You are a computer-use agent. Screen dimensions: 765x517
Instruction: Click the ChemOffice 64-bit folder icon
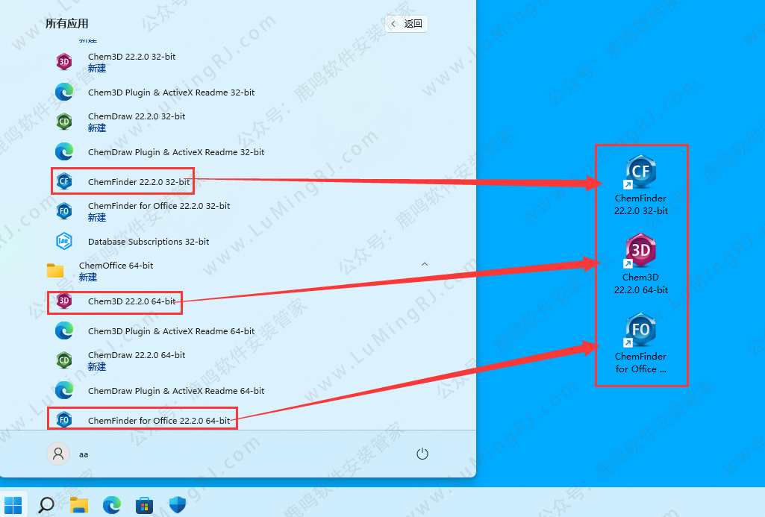pos(55,271)
